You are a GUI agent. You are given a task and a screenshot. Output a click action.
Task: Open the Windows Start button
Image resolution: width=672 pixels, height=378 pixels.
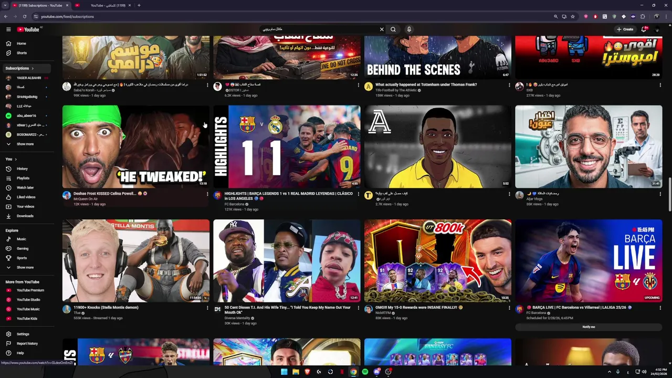(284, 372)
